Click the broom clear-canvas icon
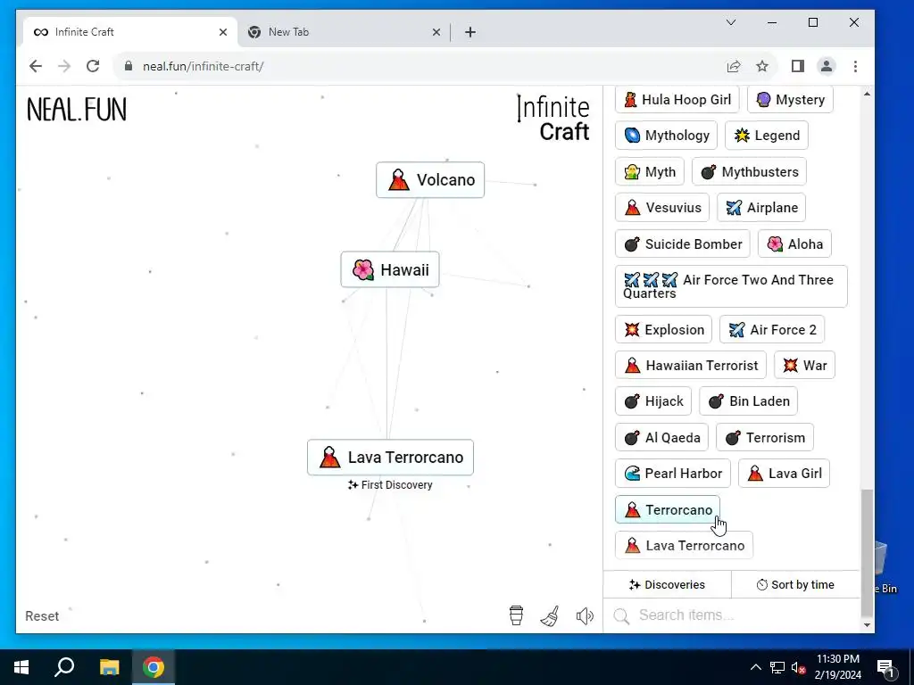The height and width of the screenshot is (685, 914). pos(550,615)
